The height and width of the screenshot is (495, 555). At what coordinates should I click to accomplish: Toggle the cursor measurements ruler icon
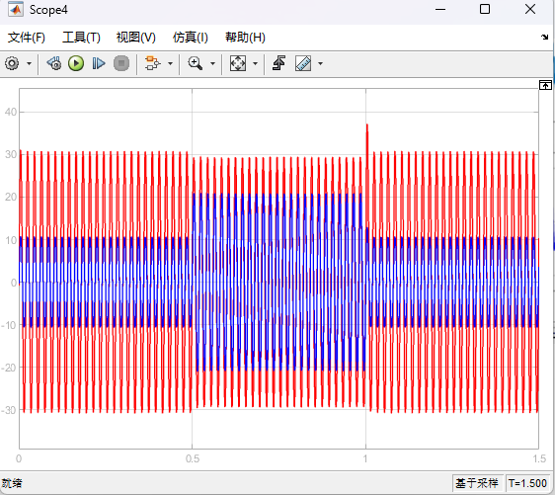303,64
